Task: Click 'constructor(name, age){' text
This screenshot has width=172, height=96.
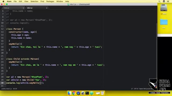Action: pos(23,32)
